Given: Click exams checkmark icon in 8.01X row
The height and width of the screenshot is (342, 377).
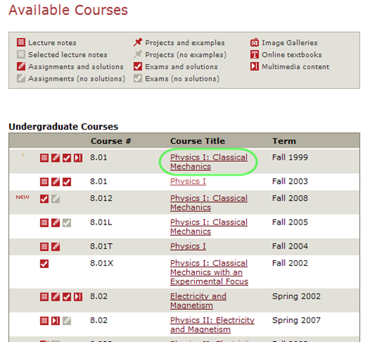Looking at the screenshot, I should [x=44, y=264].
